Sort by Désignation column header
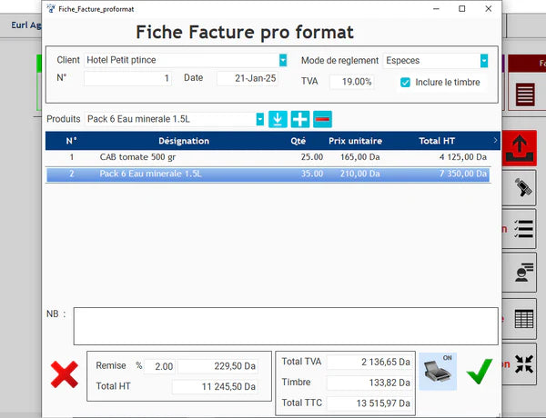The width and height of the screenshot is (546, 418). pos(184,141)
